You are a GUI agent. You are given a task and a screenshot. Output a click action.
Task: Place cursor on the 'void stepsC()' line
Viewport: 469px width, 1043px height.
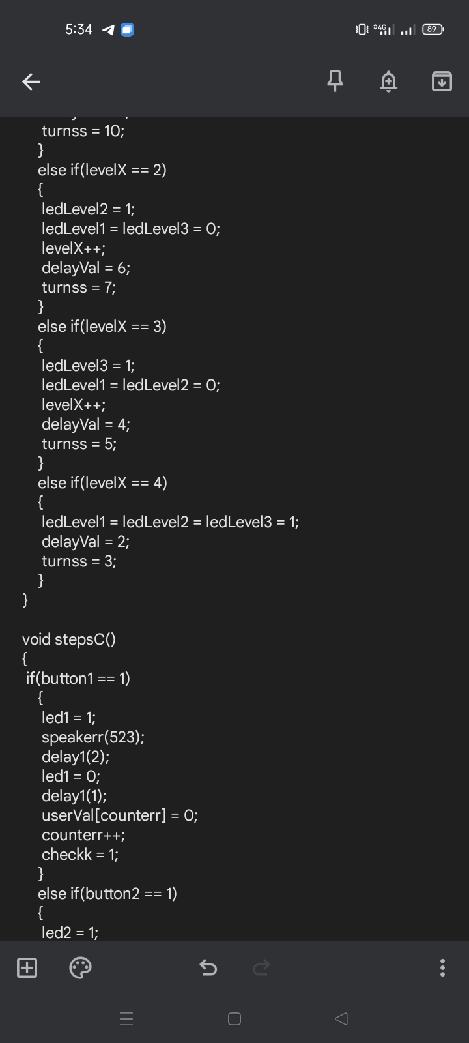click(68, 639)
